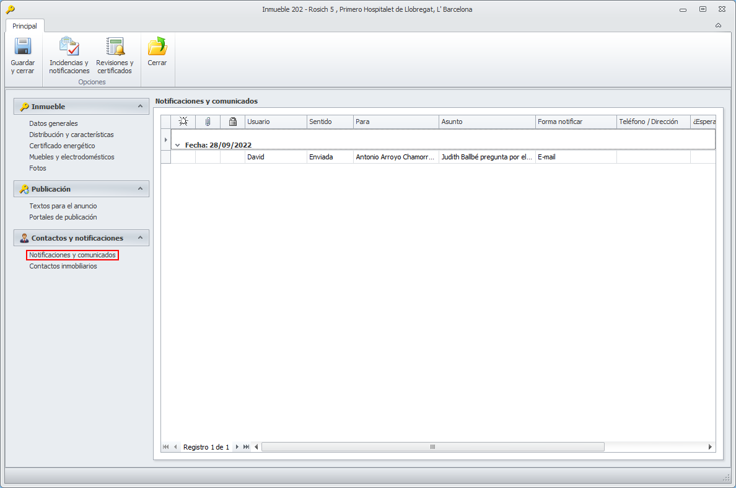Sort by the Asunto column header

point(487,122)
